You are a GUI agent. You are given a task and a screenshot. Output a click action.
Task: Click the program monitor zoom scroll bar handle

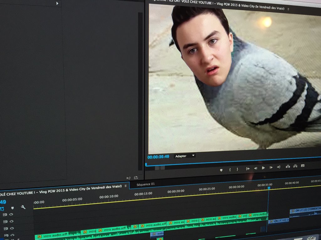click(160, 168)
